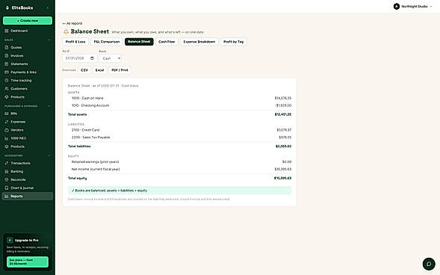Open the Expense Breakdown tab
This screenshot has width=440, height=275.
coord(199,42)
